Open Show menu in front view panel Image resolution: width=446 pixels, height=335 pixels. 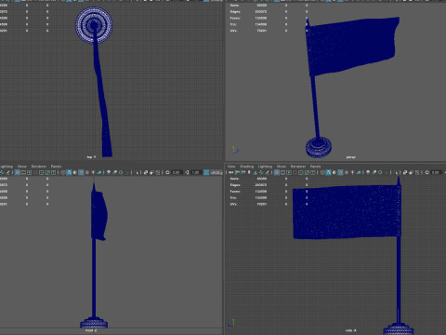(x=22, y=167)
